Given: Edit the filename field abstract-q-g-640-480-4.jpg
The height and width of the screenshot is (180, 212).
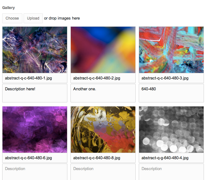Looking at the screenshot, I should point(171,158).
